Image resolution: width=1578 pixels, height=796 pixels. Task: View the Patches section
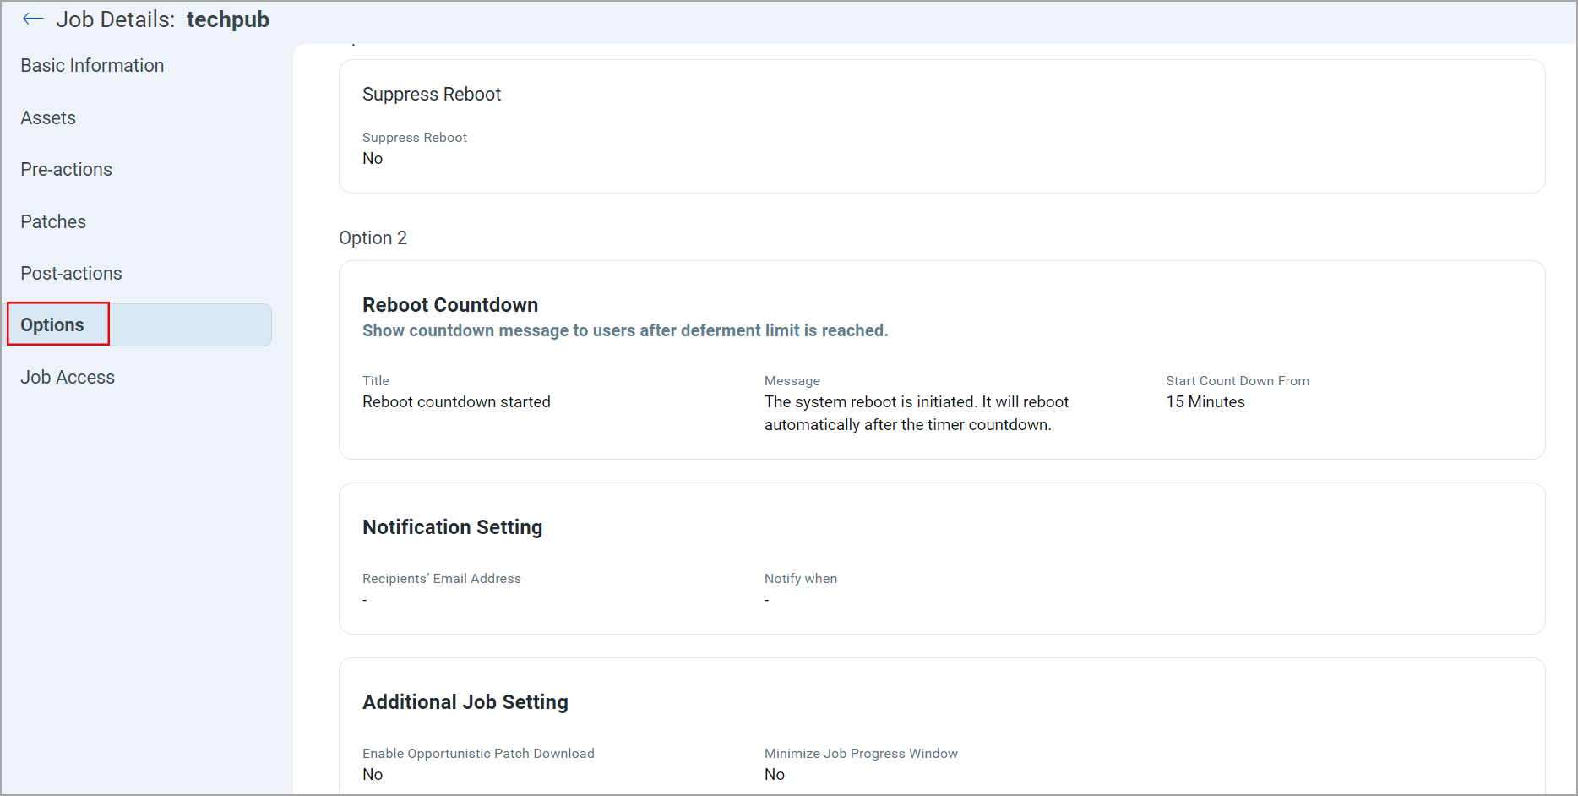(53, 221)
